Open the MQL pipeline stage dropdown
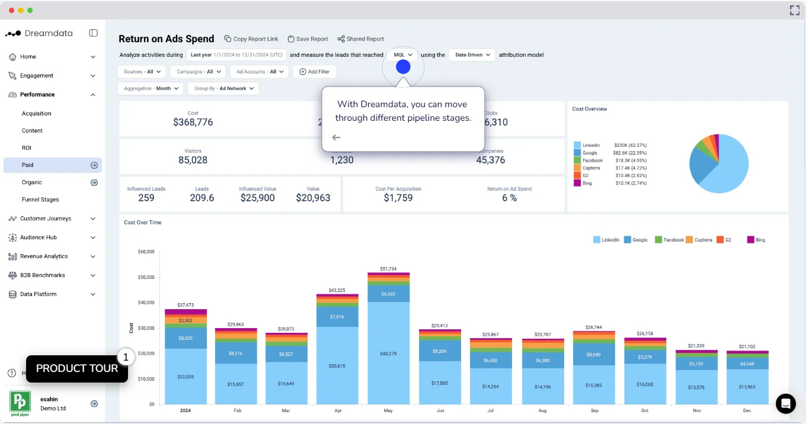Image resolution: width=806 pixels, height=424 pixels. coord(402,54)
